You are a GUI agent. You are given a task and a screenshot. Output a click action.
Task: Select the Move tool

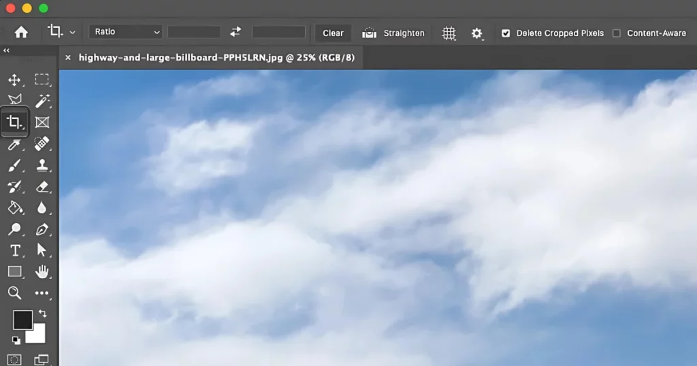[x=14, y=80]
